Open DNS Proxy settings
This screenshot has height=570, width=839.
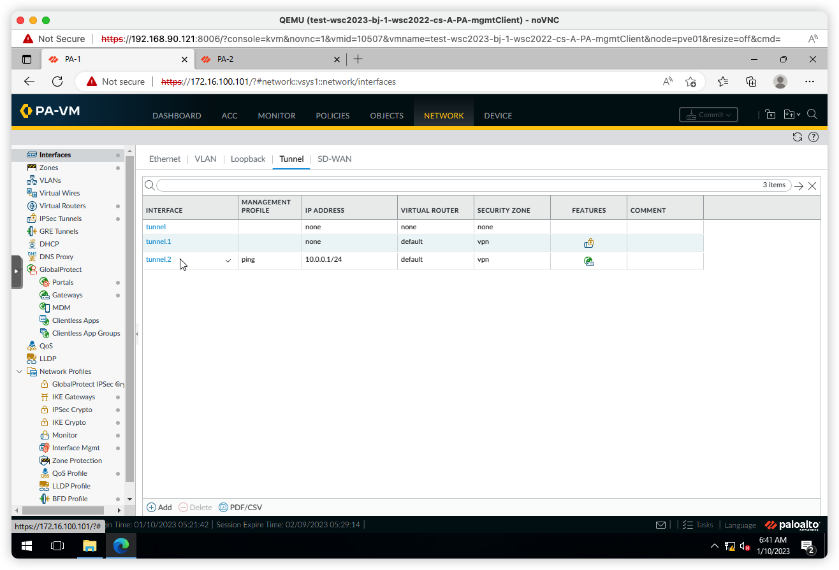(x=56, y=257)
